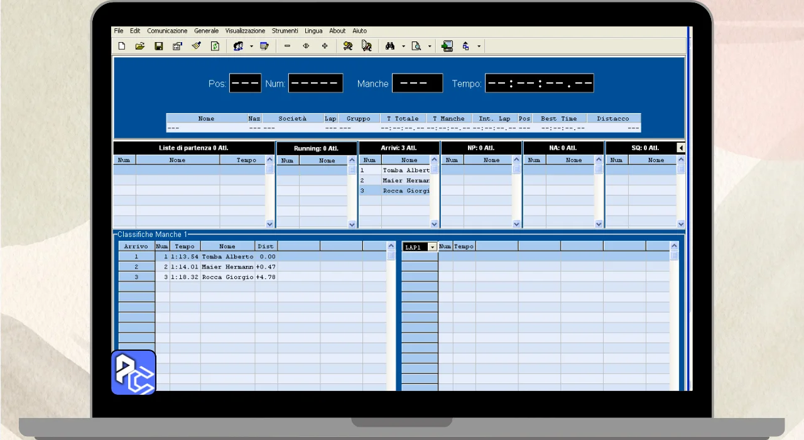
Task: Expand the binoculars dropdown arrow
Action: [x=403, y=46]
